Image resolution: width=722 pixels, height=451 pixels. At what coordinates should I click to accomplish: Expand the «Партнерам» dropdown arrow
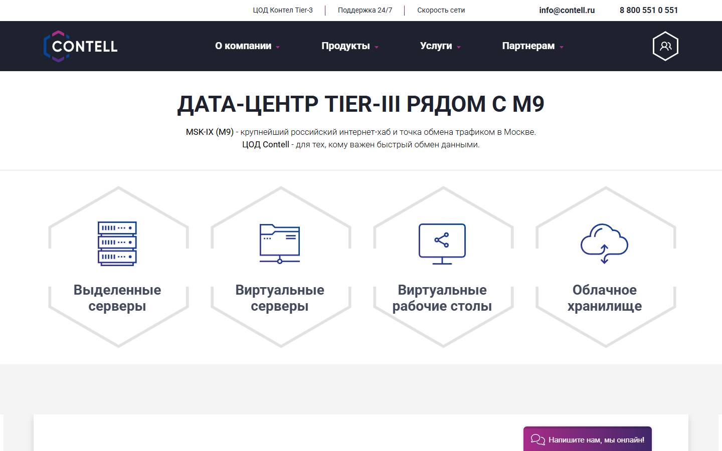coord(562,47)
